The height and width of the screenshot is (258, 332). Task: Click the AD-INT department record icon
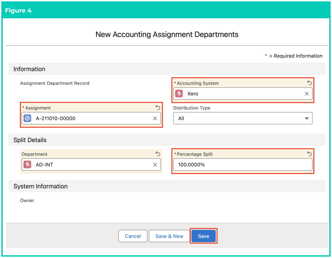[x=28, y=165]
